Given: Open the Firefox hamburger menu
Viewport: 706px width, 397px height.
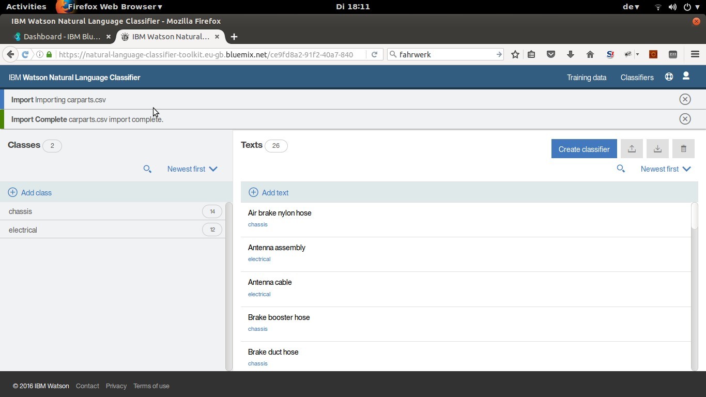Looking at the screenshot, I should (x=695, y=54).
